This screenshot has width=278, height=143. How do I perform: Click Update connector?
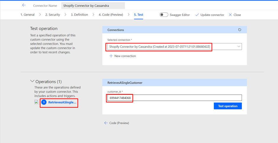(210, 15)
